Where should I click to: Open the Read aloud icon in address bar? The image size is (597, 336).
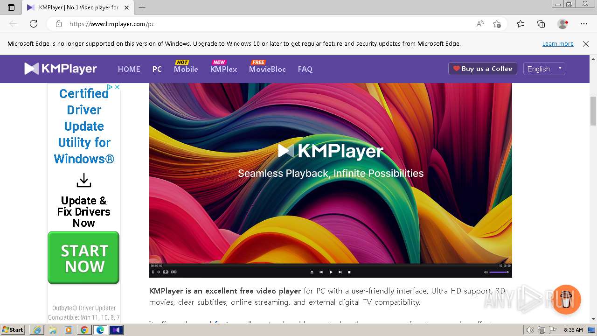(x=480, y=24)
